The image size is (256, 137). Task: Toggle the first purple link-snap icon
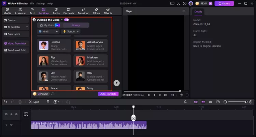click(x=196, y=102)
